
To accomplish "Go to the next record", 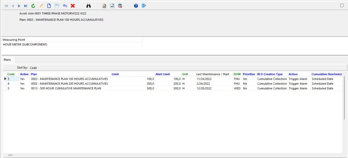I will pyautogui.click(x=19, y=6).
